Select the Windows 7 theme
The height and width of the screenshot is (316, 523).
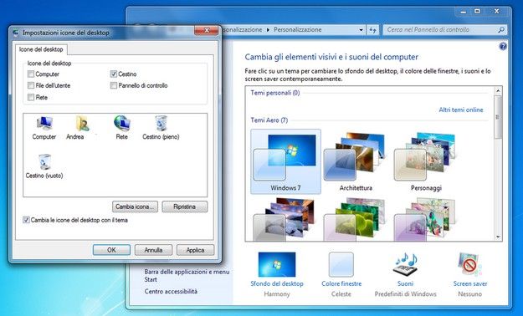tap(285, 161)
